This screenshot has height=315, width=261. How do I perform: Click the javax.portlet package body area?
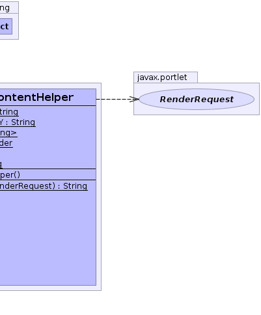coord(197,113)
